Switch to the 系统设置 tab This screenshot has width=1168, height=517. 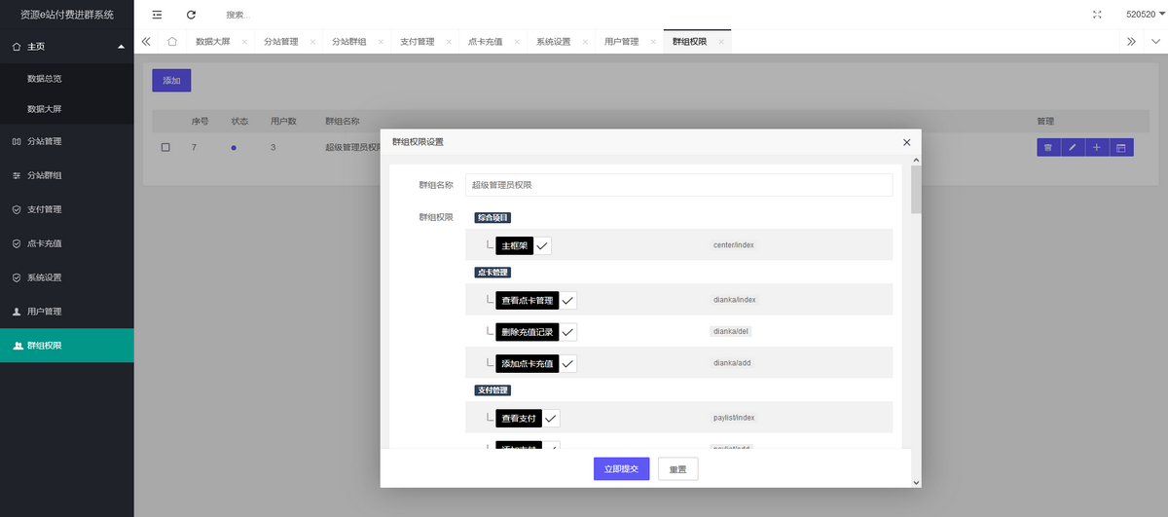[553, 42]
